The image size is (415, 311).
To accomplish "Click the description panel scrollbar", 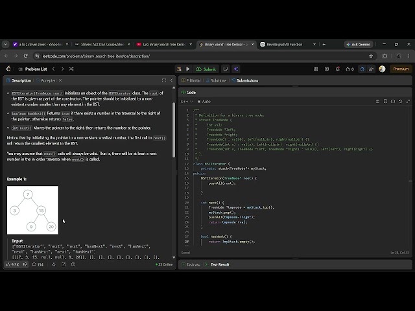I will coord(174,130).
